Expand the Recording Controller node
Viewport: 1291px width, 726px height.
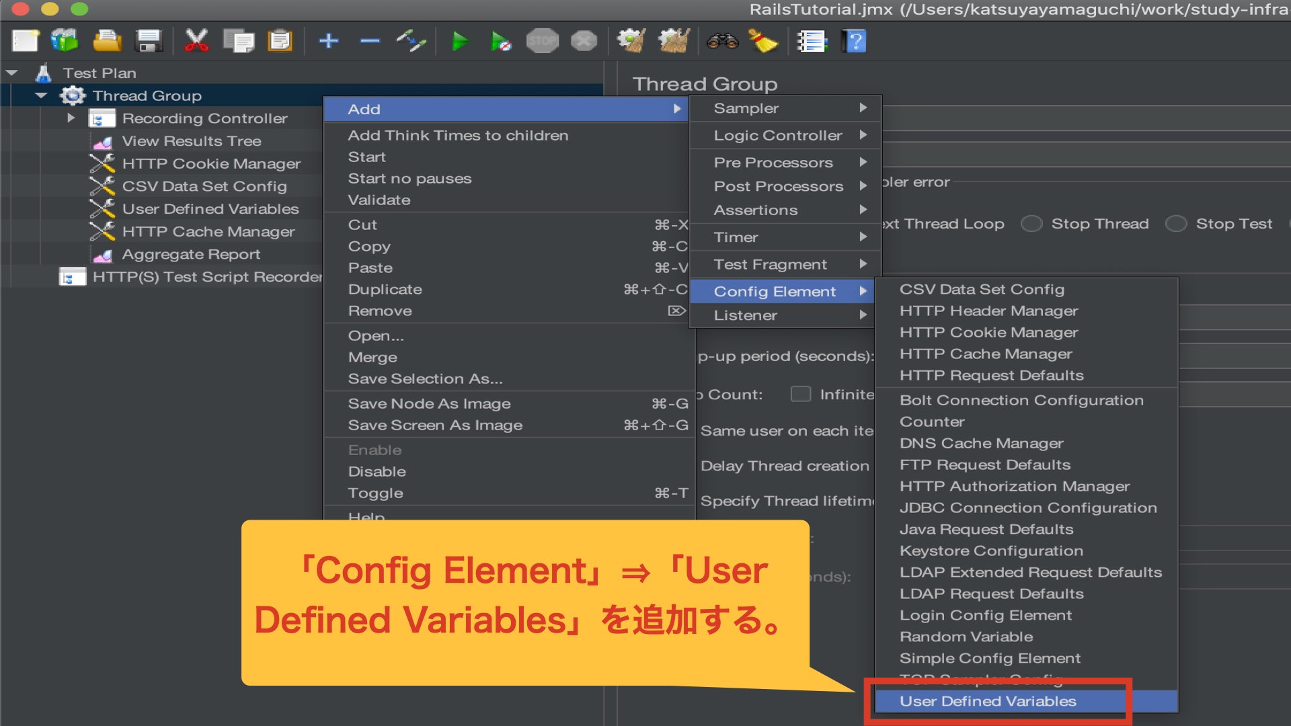tap(71, 118)
